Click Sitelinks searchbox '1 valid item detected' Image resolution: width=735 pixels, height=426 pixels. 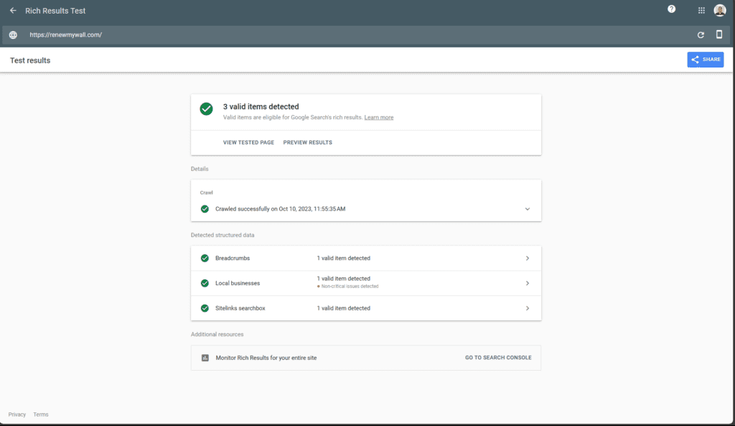point(344,308)
